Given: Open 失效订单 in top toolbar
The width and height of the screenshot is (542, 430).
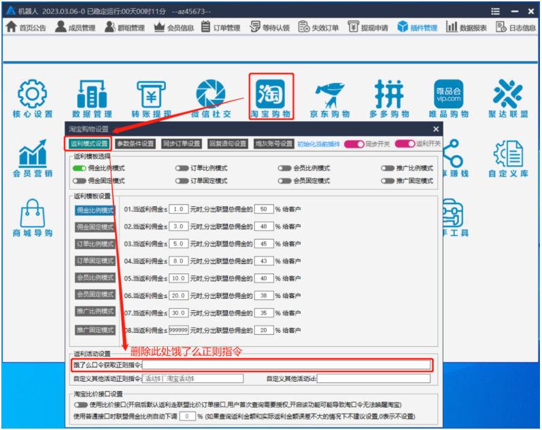Looking at the screenshot, I should click(318, 27).
